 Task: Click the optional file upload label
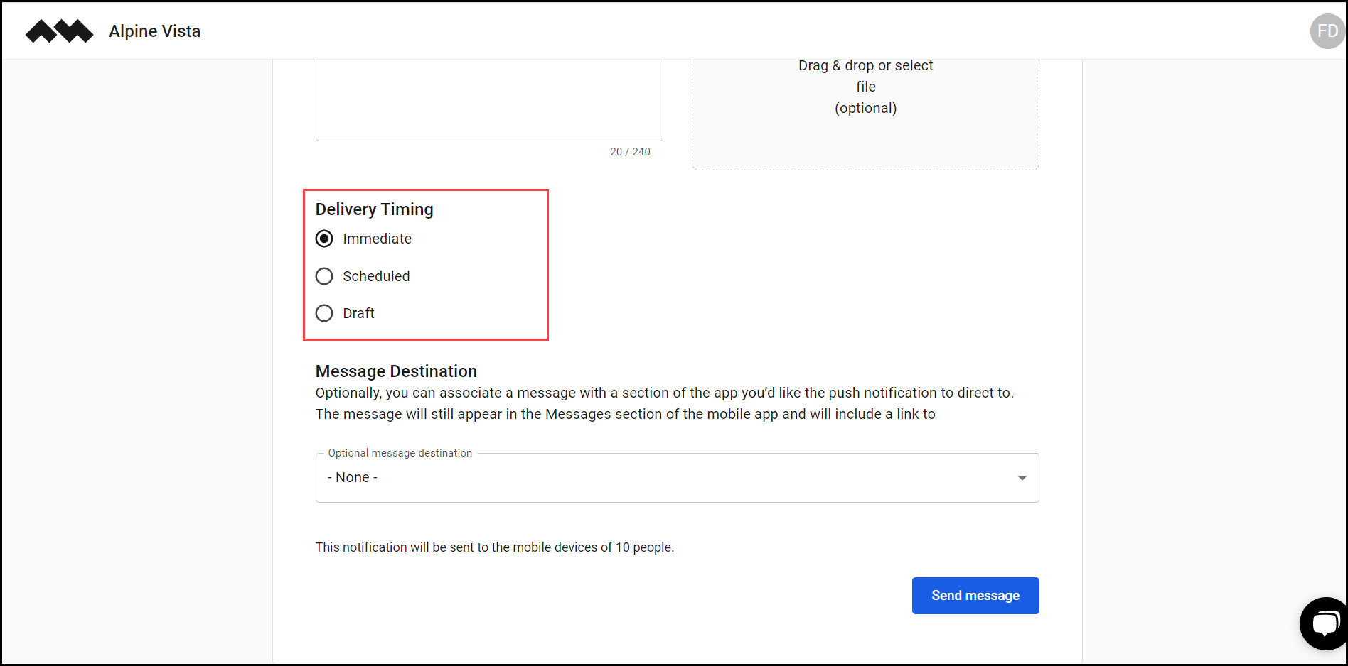point(865,108)
